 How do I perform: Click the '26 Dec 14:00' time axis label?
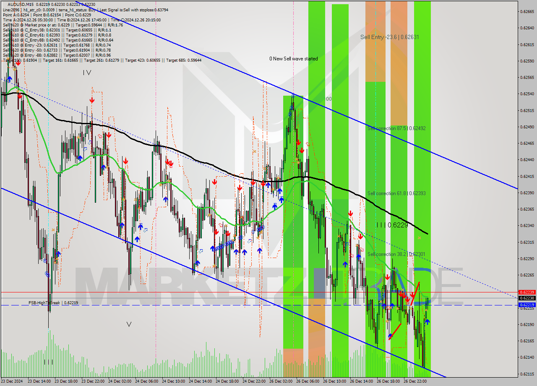[x=362, y=381]
